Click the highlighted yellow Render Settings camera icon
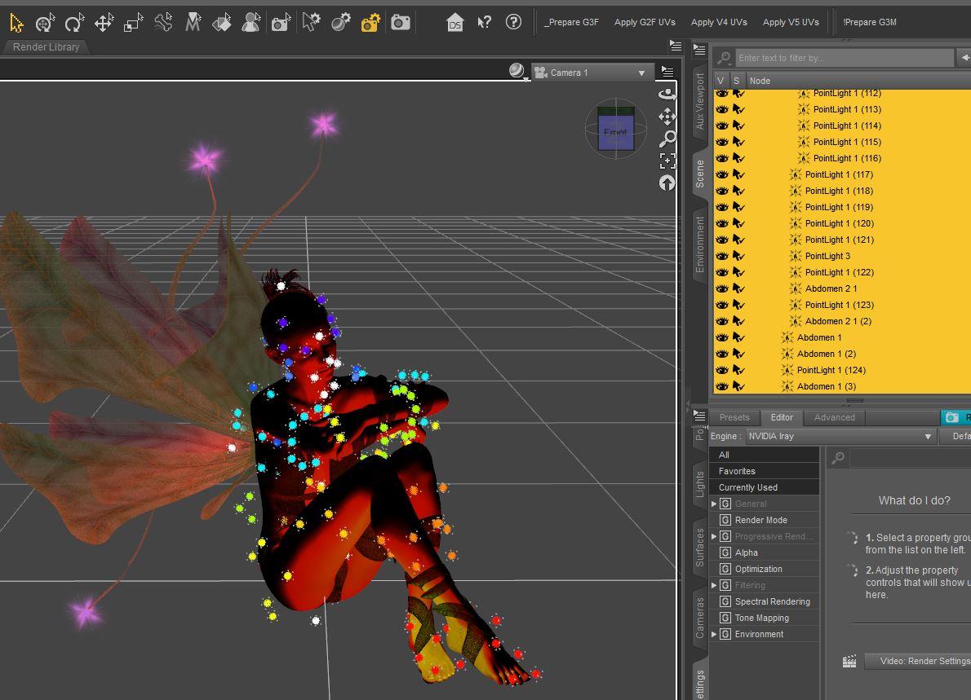Screen dimensions: 971x700 (370, 23)
